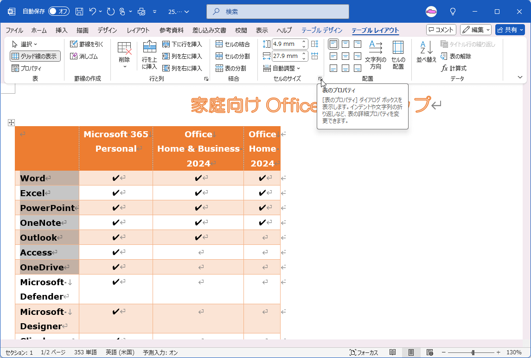This screenshot has height=358, width=531.
Task: Open the 選択 select dropdown
Action: pos(25,44)
